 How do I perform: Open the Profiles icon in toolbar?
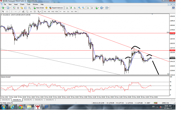(x=8, y=8)
